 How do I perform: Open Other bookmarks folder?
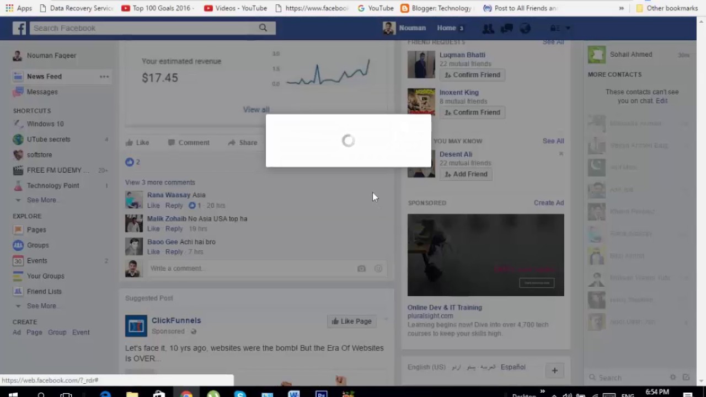click(666, 8)
